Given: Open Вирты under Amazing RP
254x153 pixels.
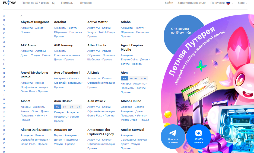Looking at the screenshot, I should [58, 135].
